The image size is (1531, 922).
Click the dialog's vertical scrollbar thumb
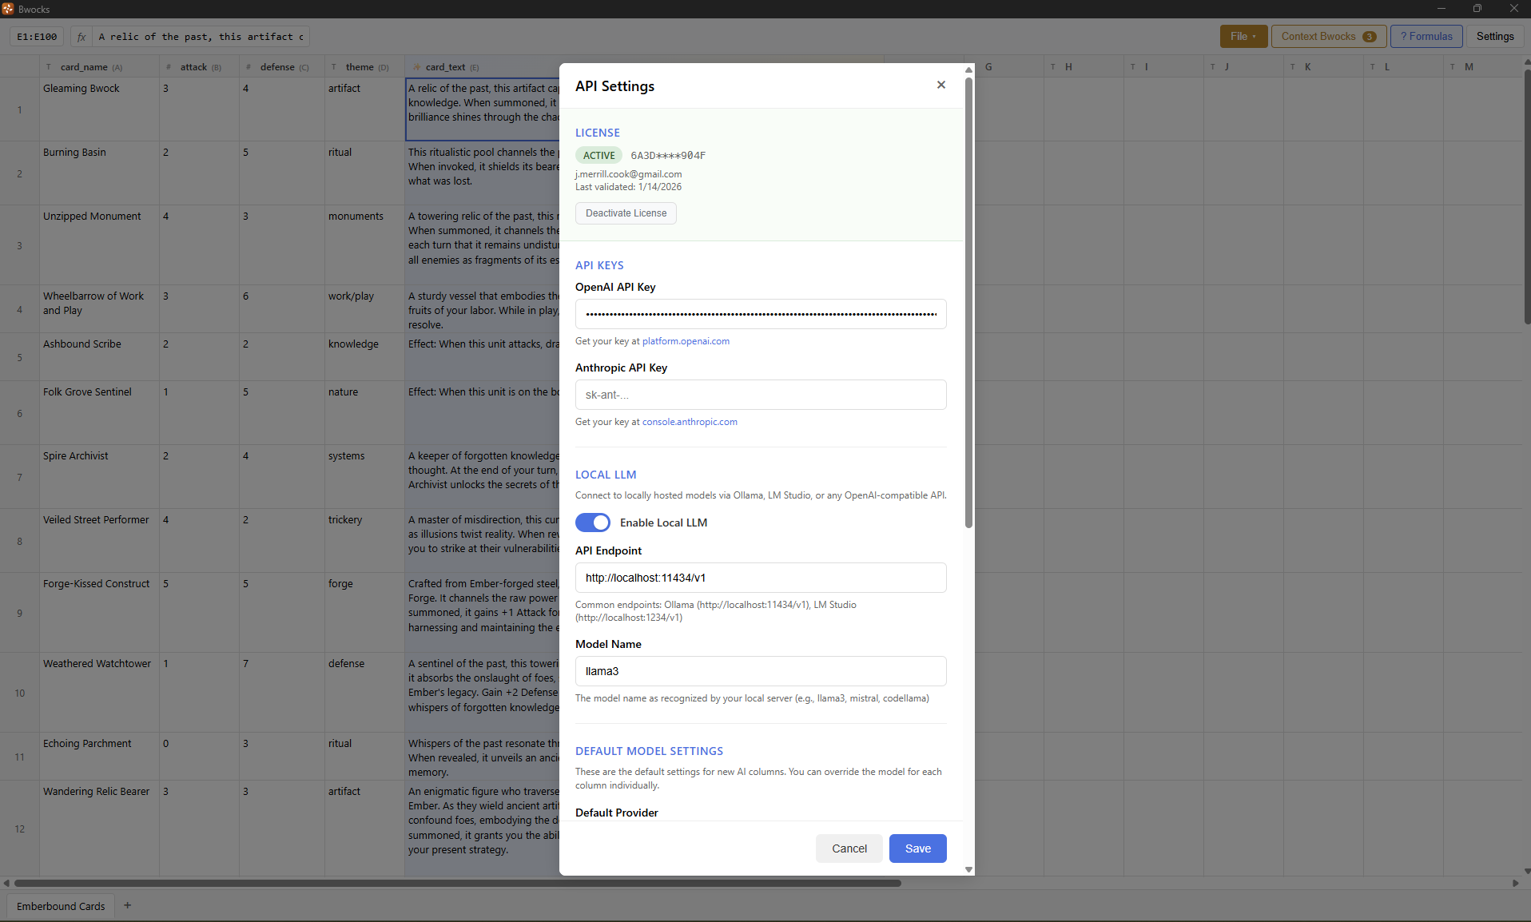coord(968,304)
